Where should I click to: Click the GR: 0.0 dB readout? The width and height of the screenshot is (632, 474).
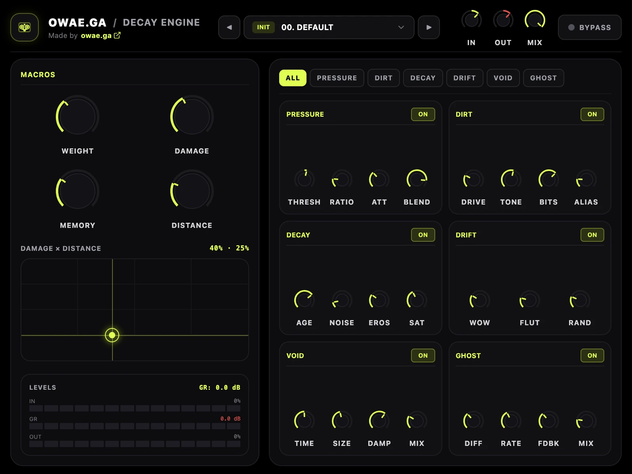tap(220, 388)
